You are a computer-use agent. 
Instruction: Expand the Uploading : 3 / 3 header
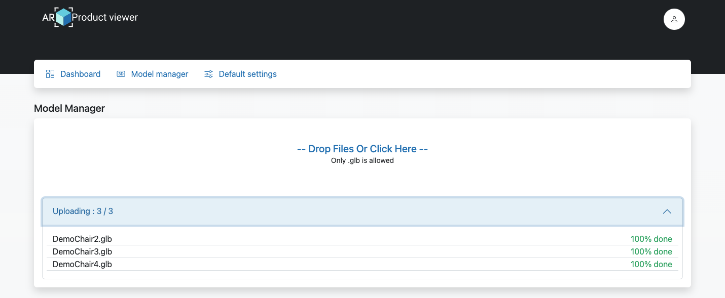pyautogui.click(x=83, y=211)
